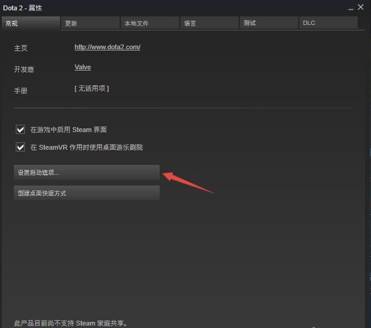This screenshot has height=328, width=371.
Task: Click 创建桌面快捷方式 button
Action: (x=87, y=193)
